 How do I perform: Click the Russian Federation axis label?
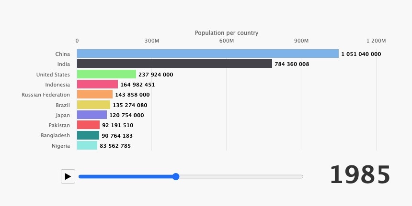coord(46,95)
